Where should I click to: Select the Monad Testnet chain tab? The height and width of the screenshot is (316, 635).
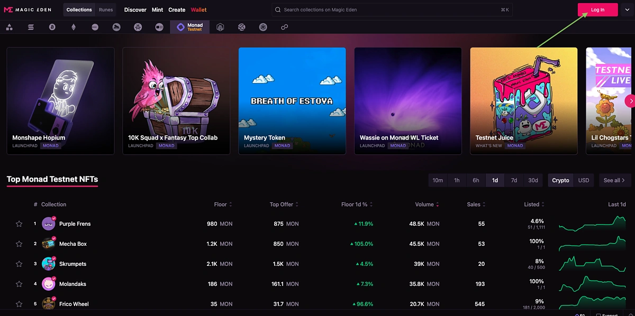(x=189, y=27)
